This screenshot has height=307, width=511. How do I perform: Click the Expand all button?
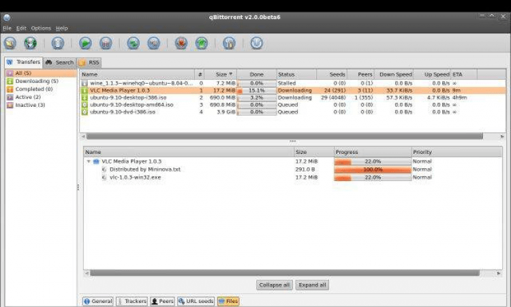(312, 285)
